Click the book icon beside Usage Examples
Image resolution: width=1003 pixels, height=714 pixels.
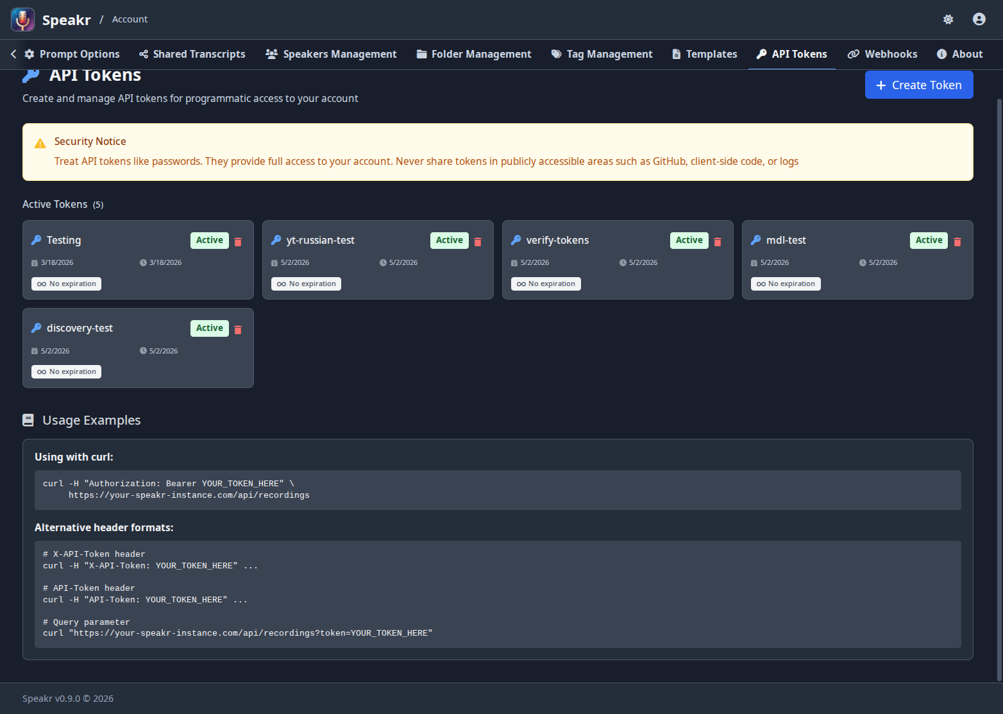tap(28, 420)
